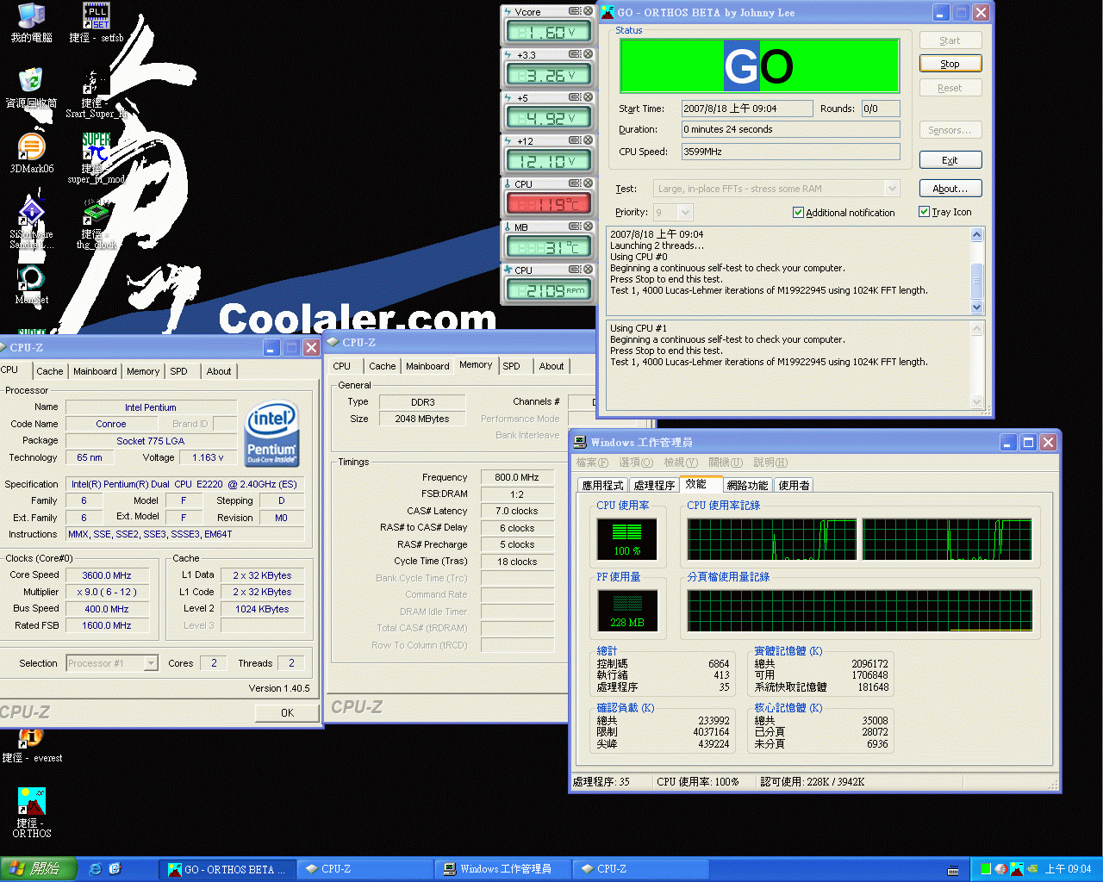Open the Test type dropdown in ORTHOS

click(892, 189)
